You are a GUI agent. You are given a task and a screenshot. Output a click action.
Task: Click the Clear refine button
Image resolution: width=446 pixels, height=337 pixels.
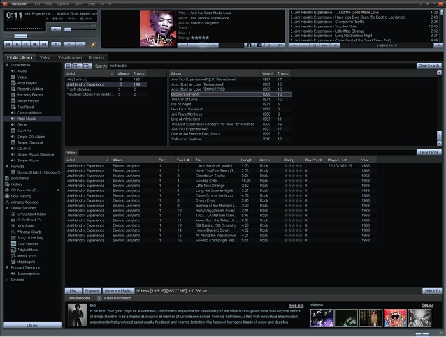[429, 152]
